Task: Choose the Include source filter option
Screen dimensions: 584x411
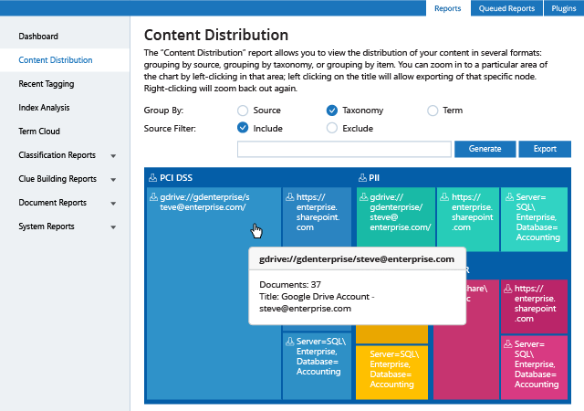Action: pos(243,128)
